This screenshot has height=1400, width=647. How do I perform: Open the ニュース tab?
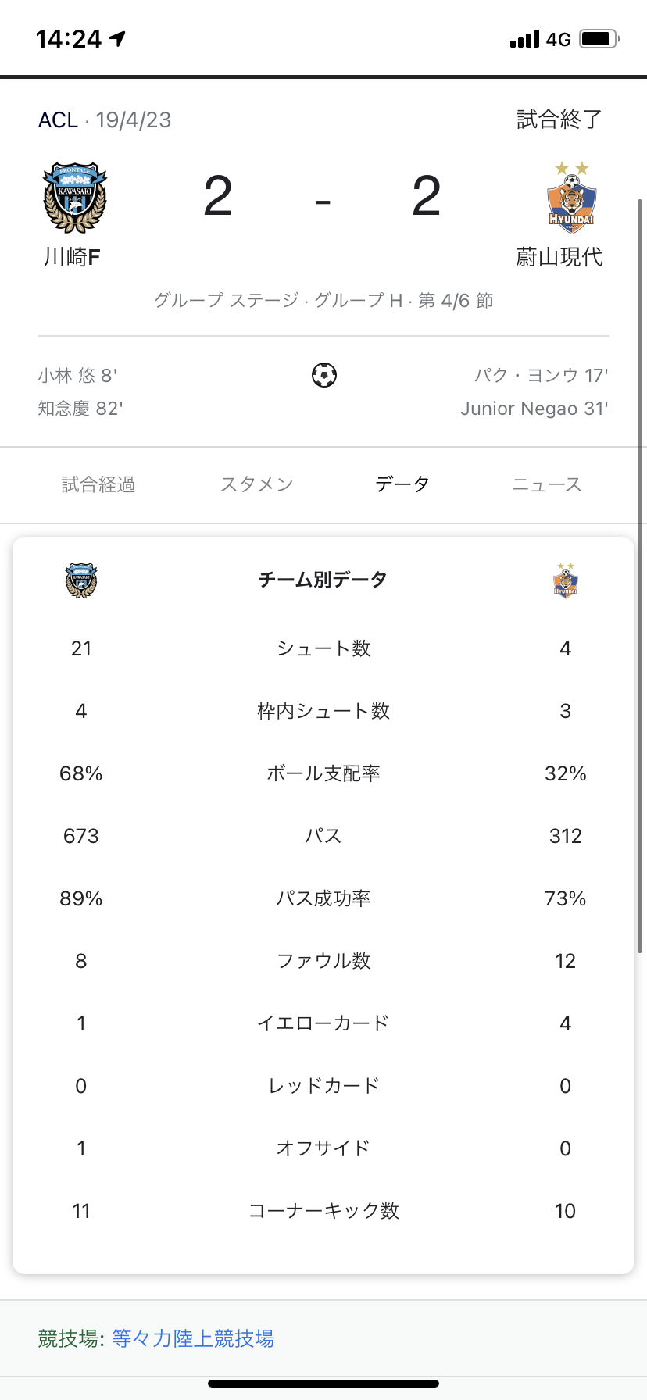[x=547, y=484]
